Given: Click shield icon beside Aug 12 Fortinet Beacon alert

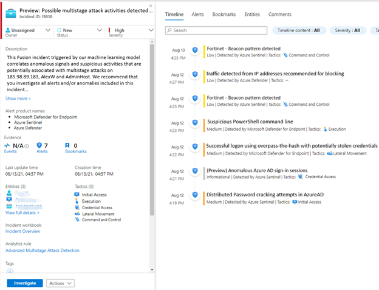Looking at the screenshot, I should pyautogui.click(x=195, y=98).
